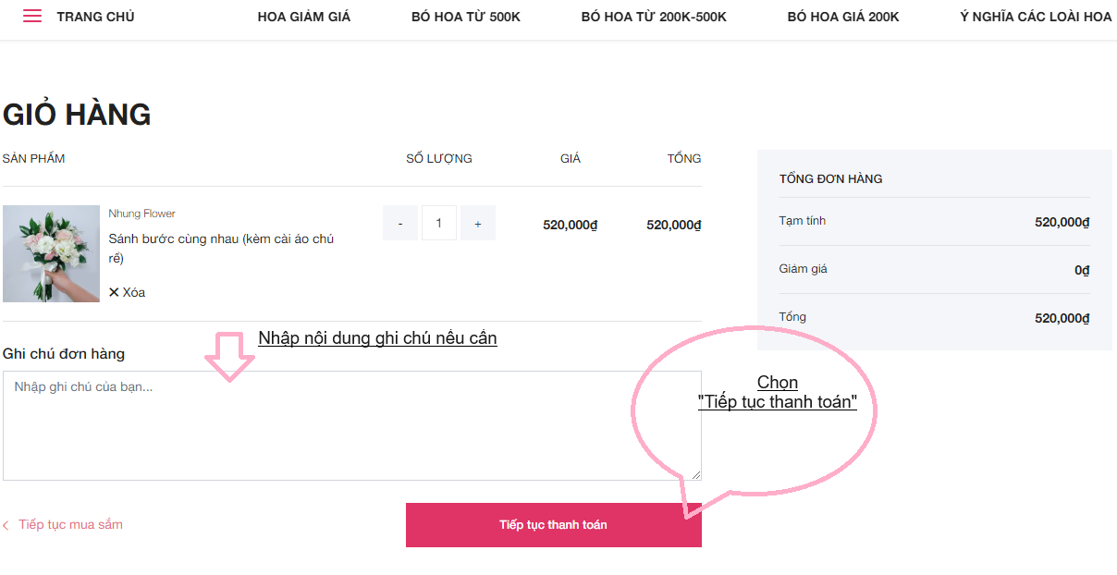Image resolution: width=1117 pixels, height=575 pixels.
Task: Click the Nhung Flower vendor link
Action: coord(141,214)
